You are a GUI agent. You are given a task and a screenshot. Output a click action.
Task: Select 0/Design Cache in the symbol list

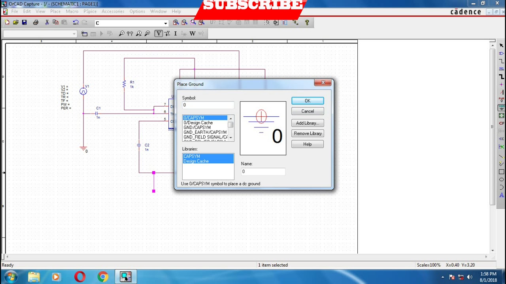click(205, 123)
